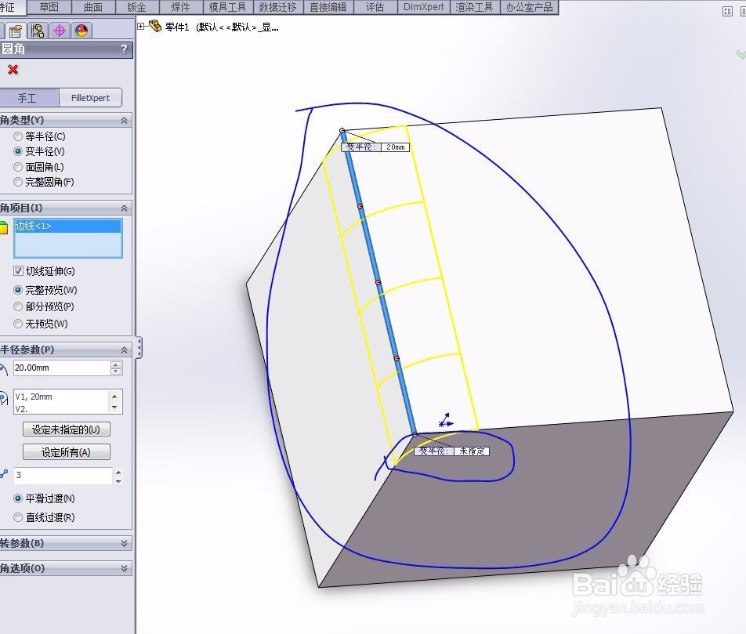Click the instance count icon
The width and height of the screenshot is (746, 634).
click(x=4, y=474)
